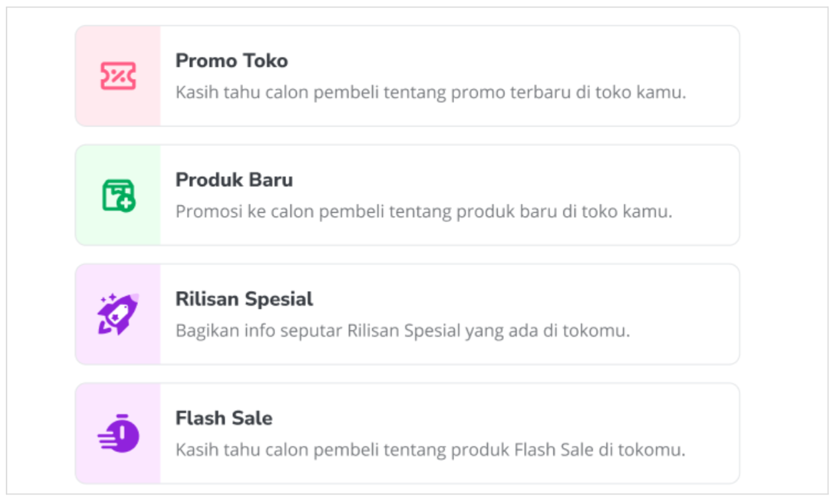The width and height of the screenshot is (833, 497).
Task: Click the purple stopwatch icon
Action: 118,433
